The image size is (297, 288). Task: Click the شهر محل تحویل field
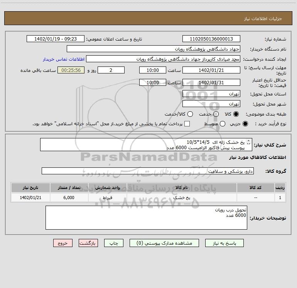(x=211, y=104)
